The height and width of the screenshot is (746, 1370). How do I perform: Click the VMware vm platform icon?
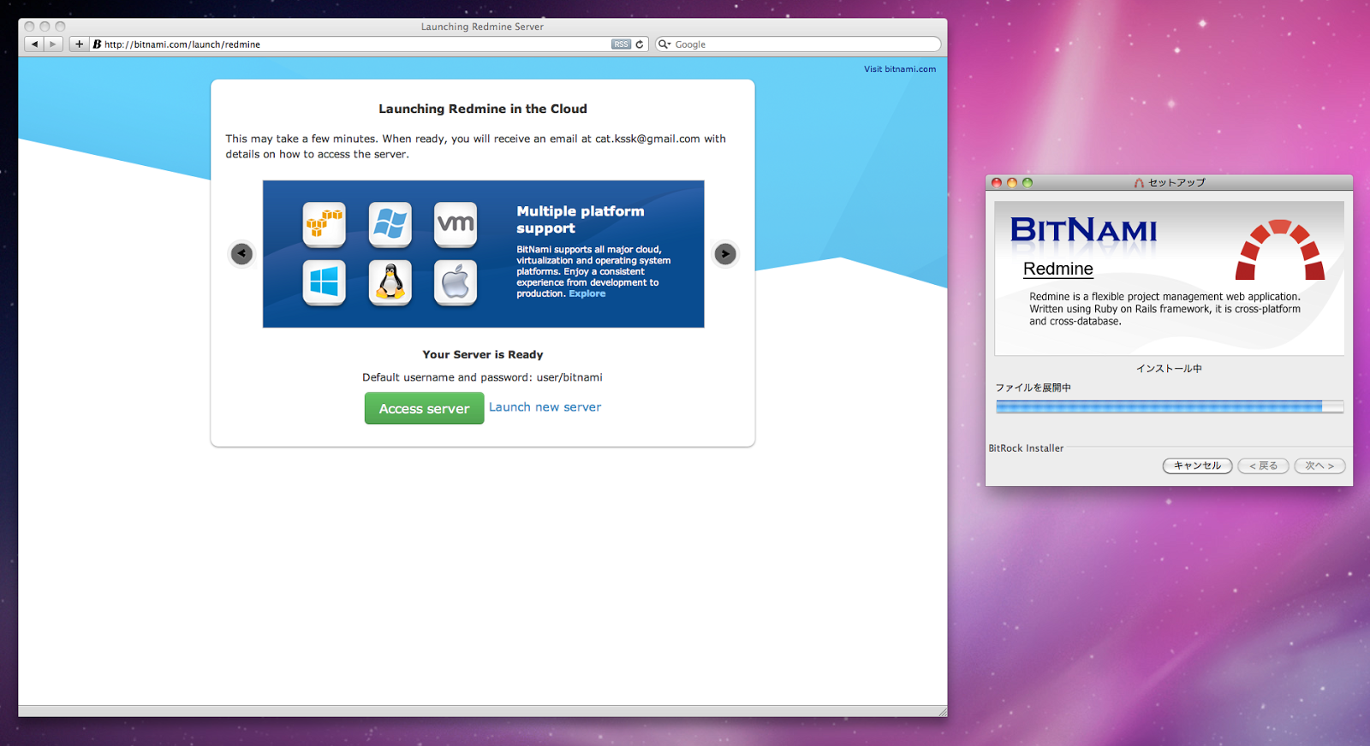pyautogui.click(x=456, y=224)
